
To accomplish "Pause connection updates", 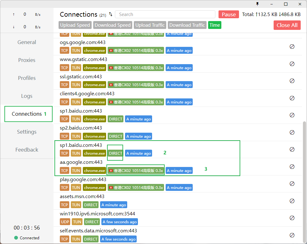I will pyautogui.click(x=229, y=14).
